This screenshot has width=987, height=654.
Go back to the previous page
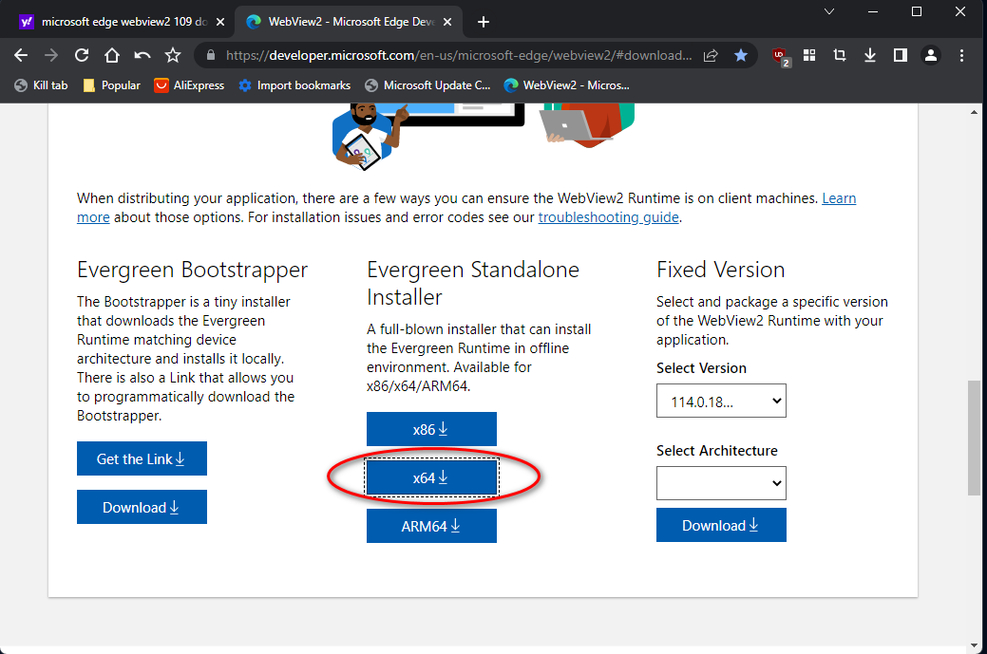tap(21, 55)
